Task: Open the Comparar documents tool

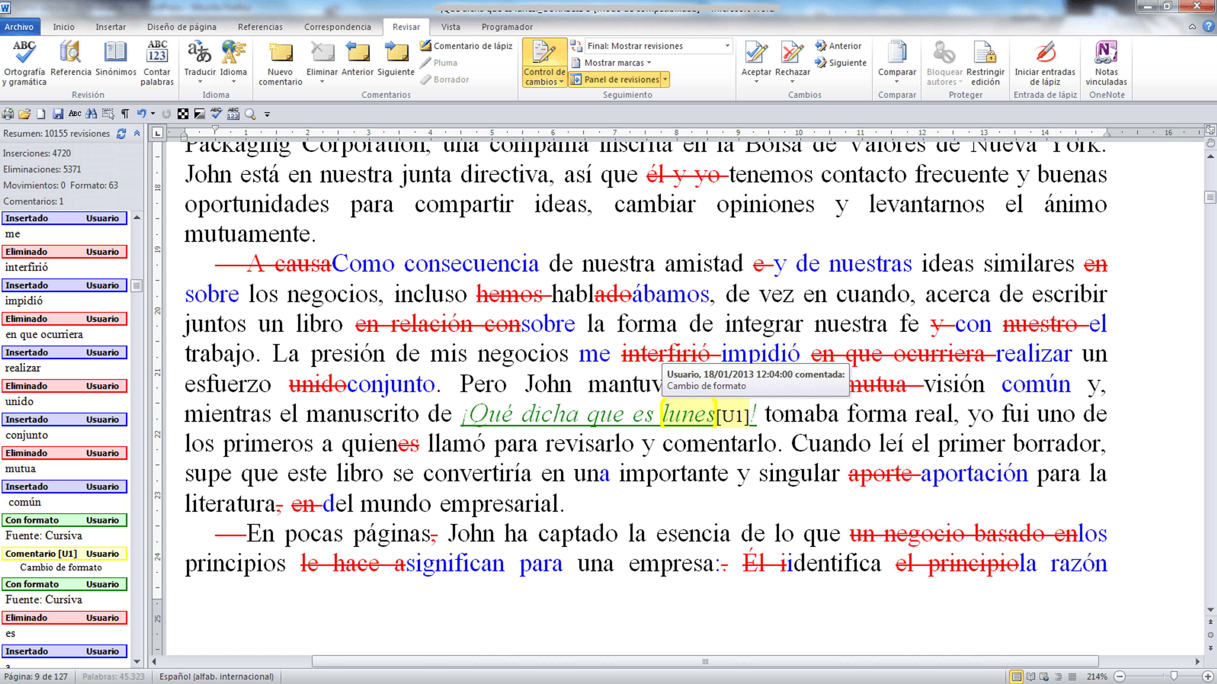Action: [897, 63]
